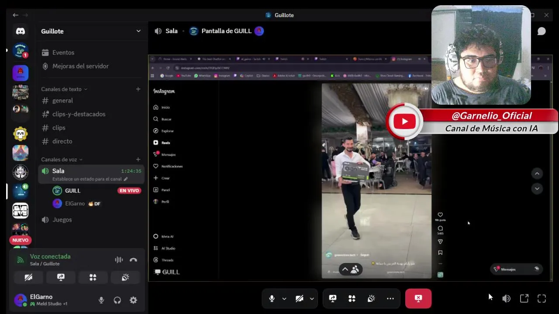Open user settings gear icon
The image size is (559, 314).
tap(133, 300)
